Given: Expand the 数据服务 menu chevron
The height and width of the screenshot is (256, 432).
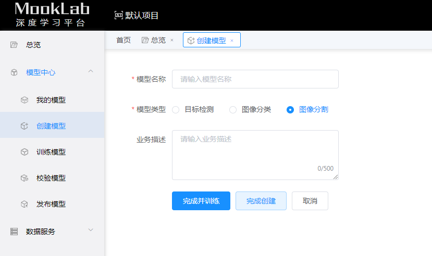Looking at the screenshot, I should pos(91,230).
